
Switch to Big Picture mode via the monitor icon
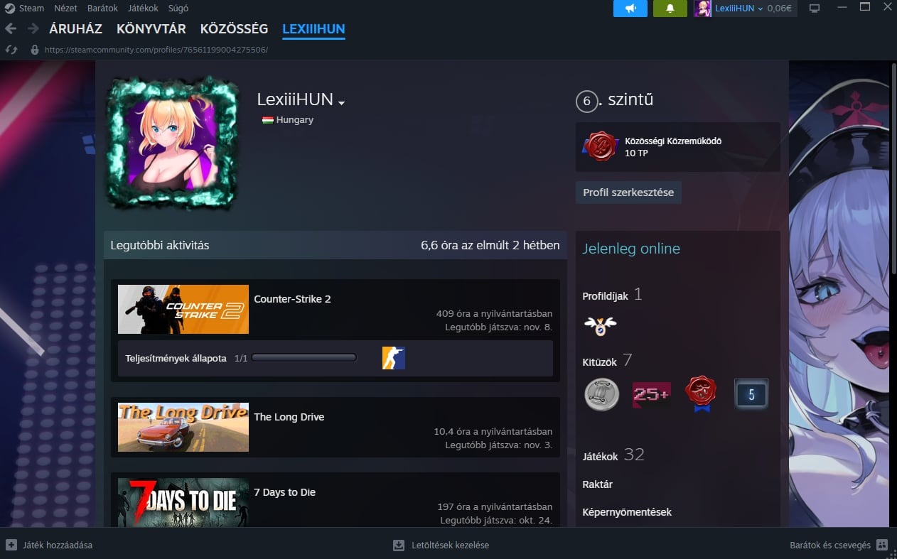(815, 9)
